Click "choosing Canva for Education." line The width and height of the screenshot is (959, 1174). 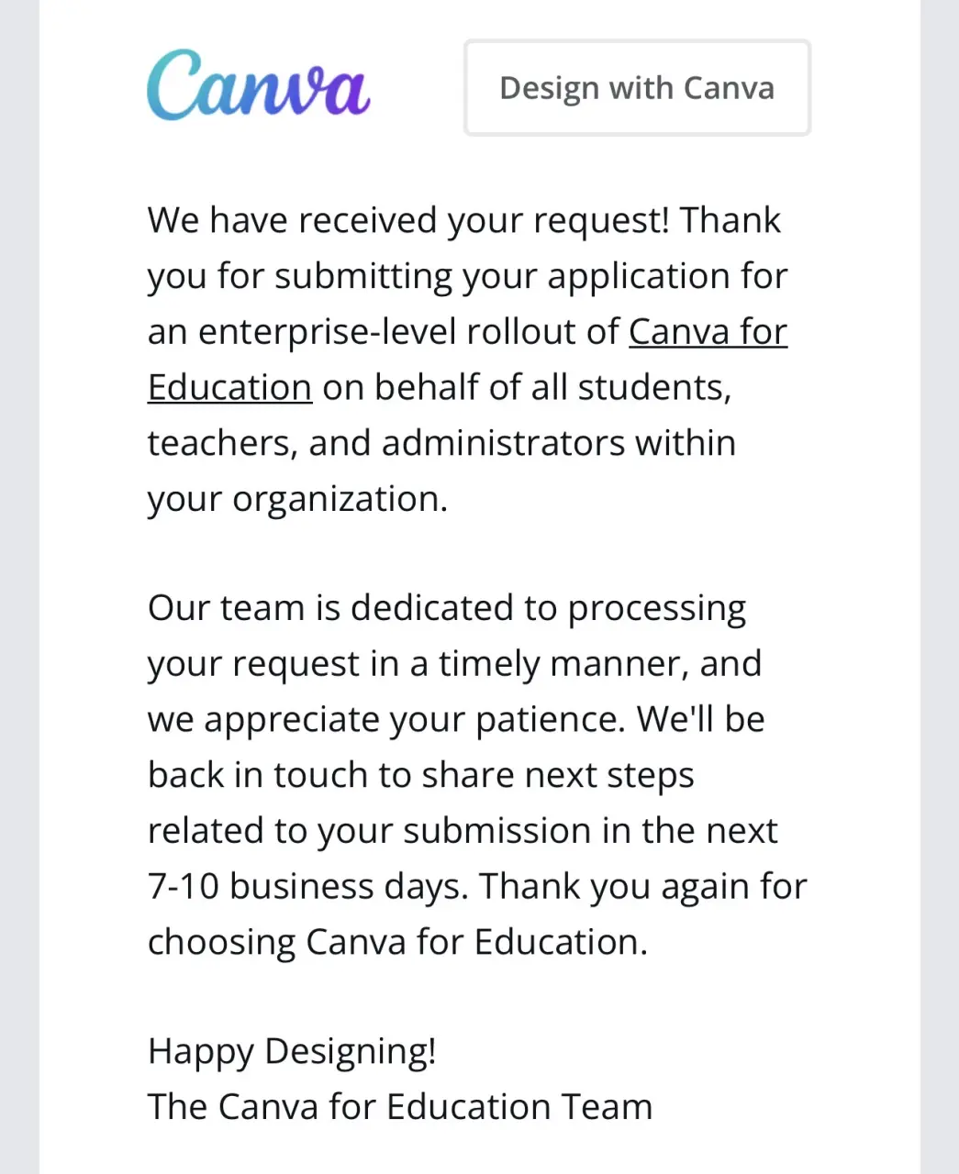coord(397,942)
